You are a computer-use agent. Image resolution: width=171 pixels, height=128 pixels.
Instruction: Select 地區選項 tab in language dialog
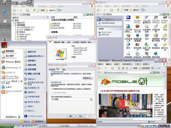tap(52, 69)
